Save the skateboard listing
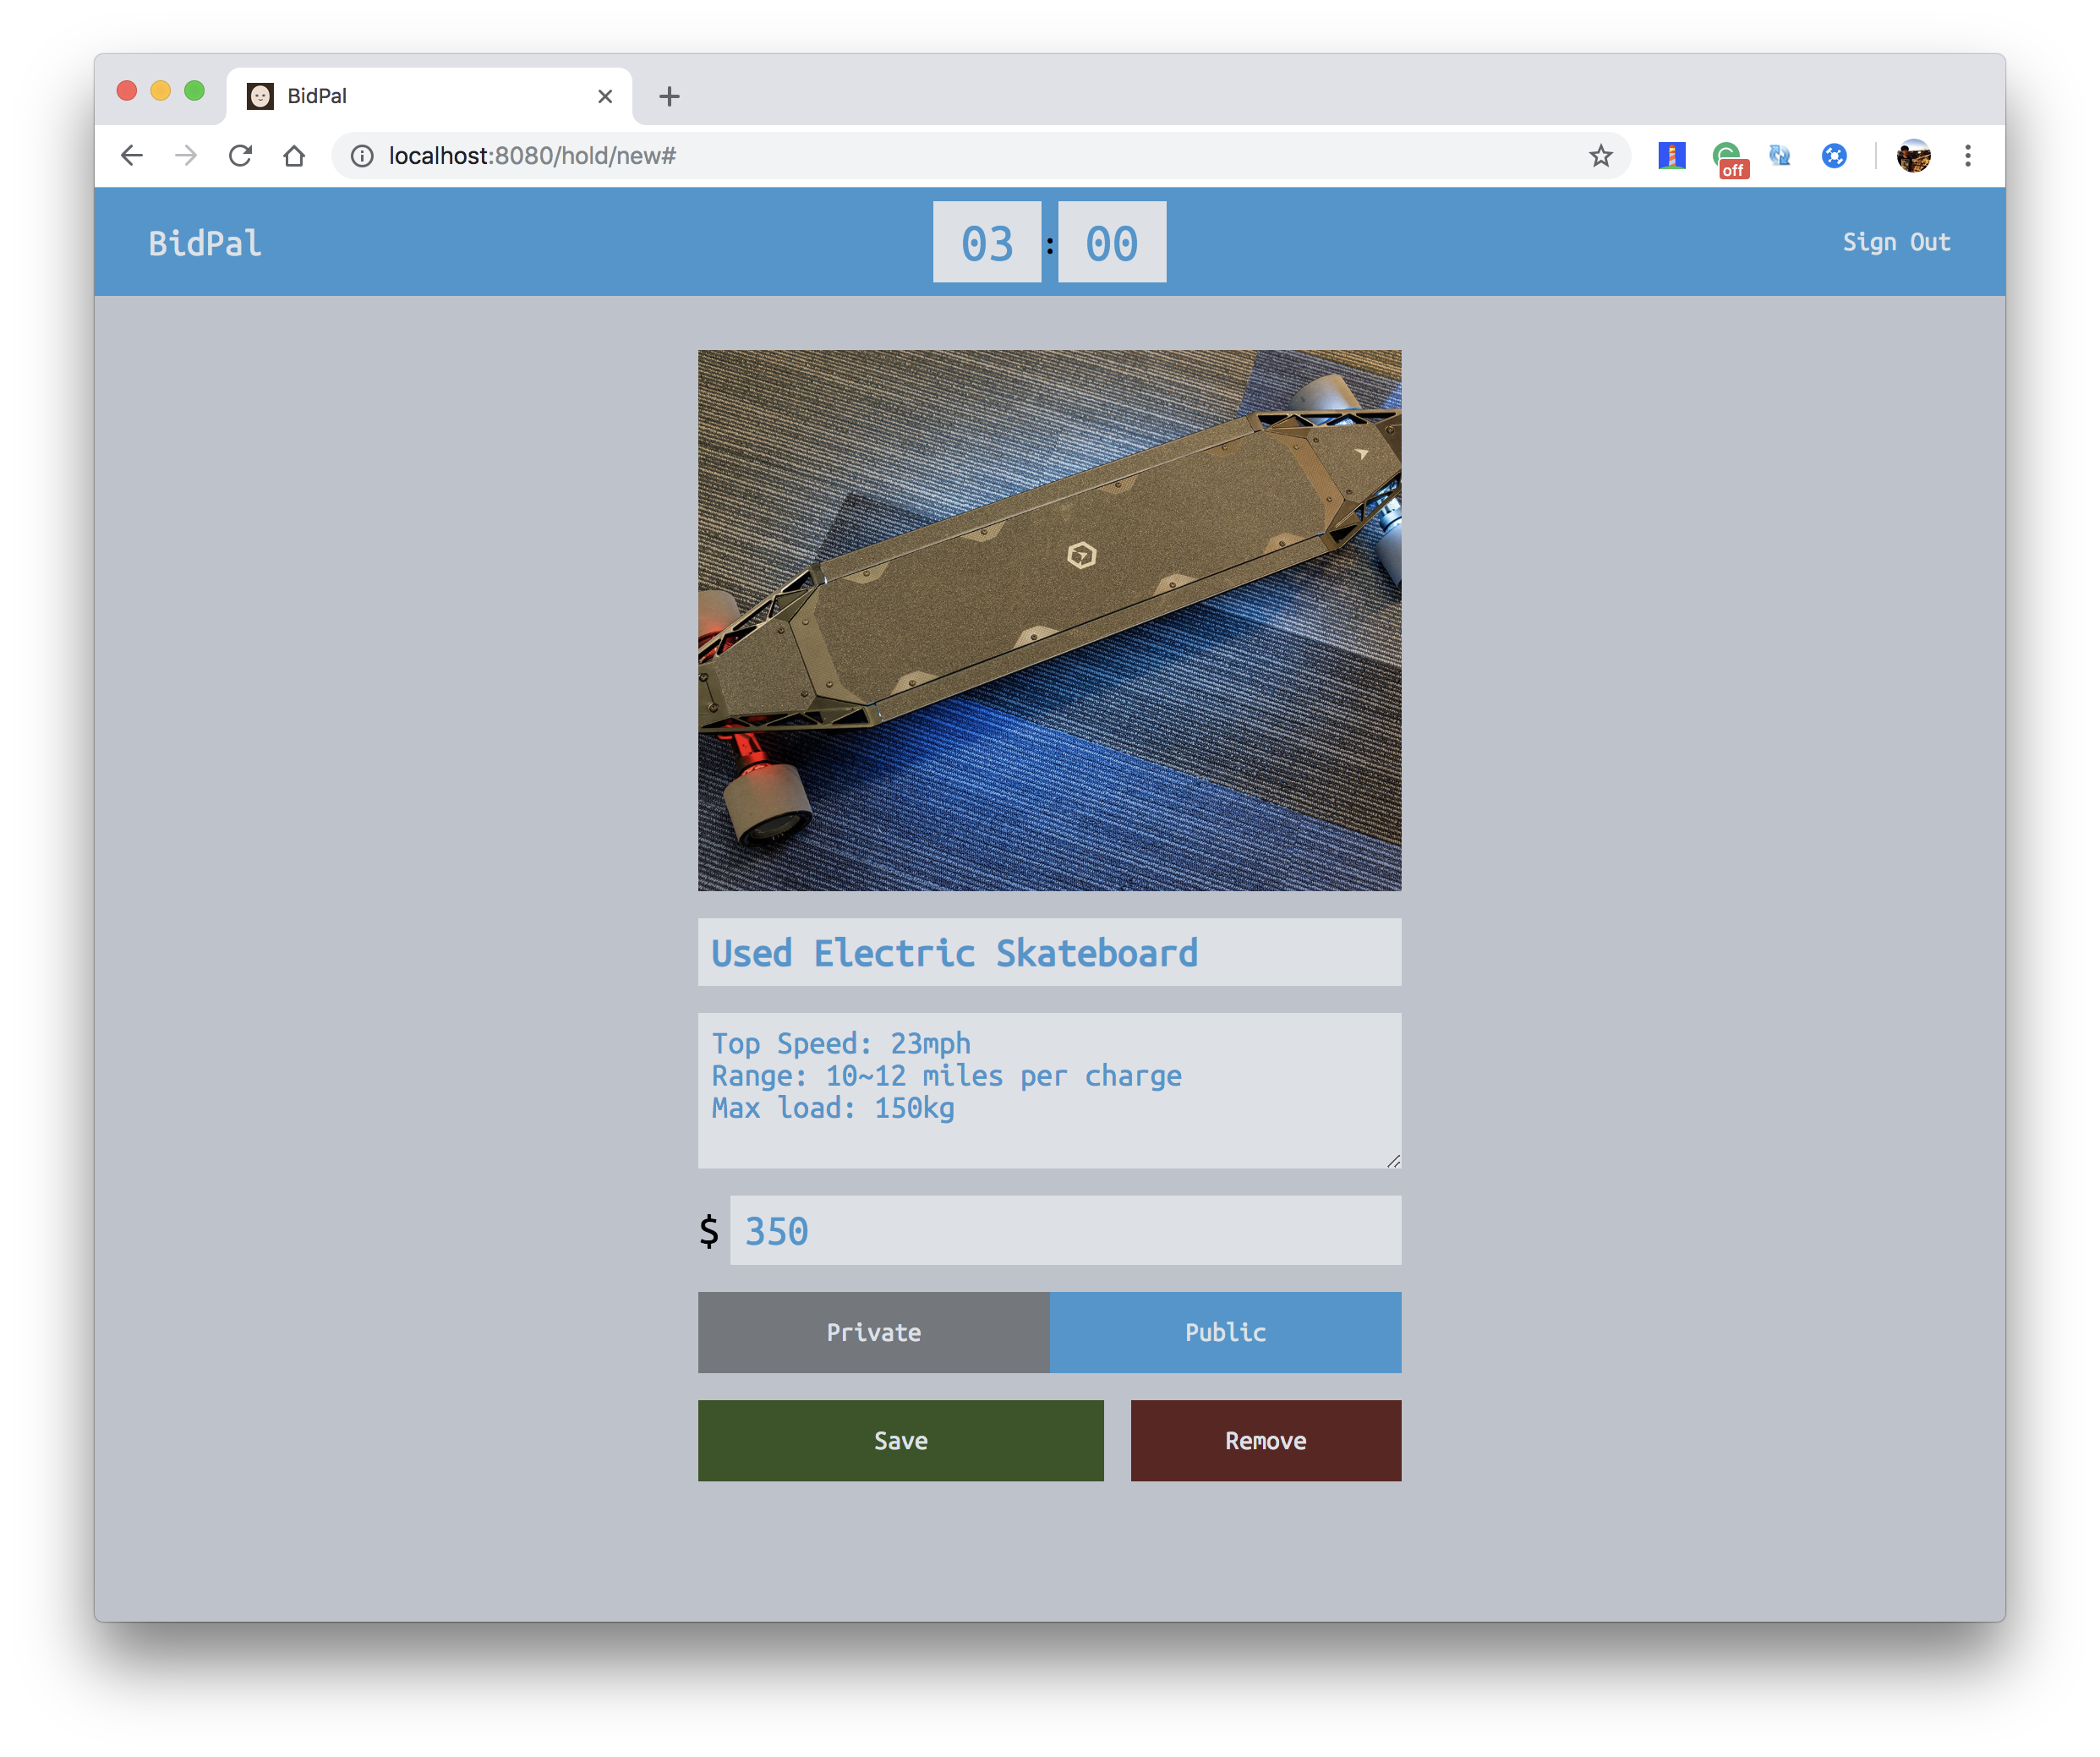 click(900, 1440)
